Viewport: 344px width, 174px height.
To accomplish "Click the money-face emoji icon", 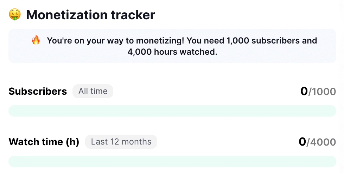I will (x=15, y=14).
